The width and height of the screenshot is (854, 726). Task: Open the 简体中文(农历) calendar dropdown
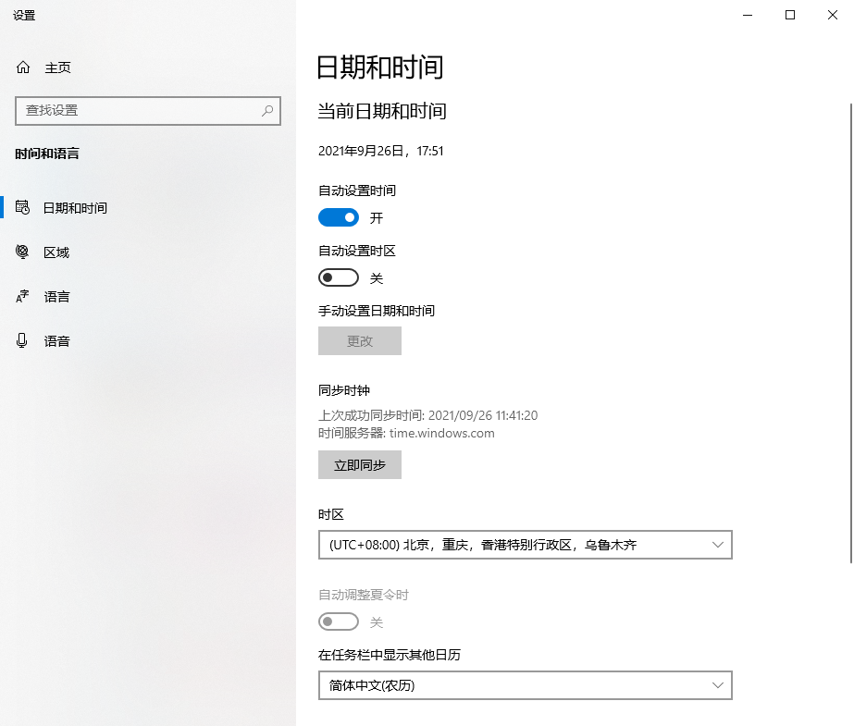click(525, 685)
